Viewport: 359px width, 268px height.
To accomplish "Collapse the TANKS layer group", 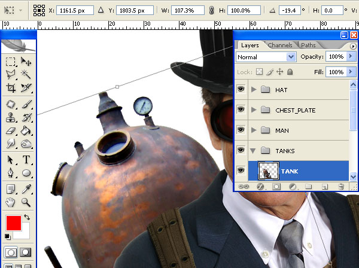I will pos(253,151).
